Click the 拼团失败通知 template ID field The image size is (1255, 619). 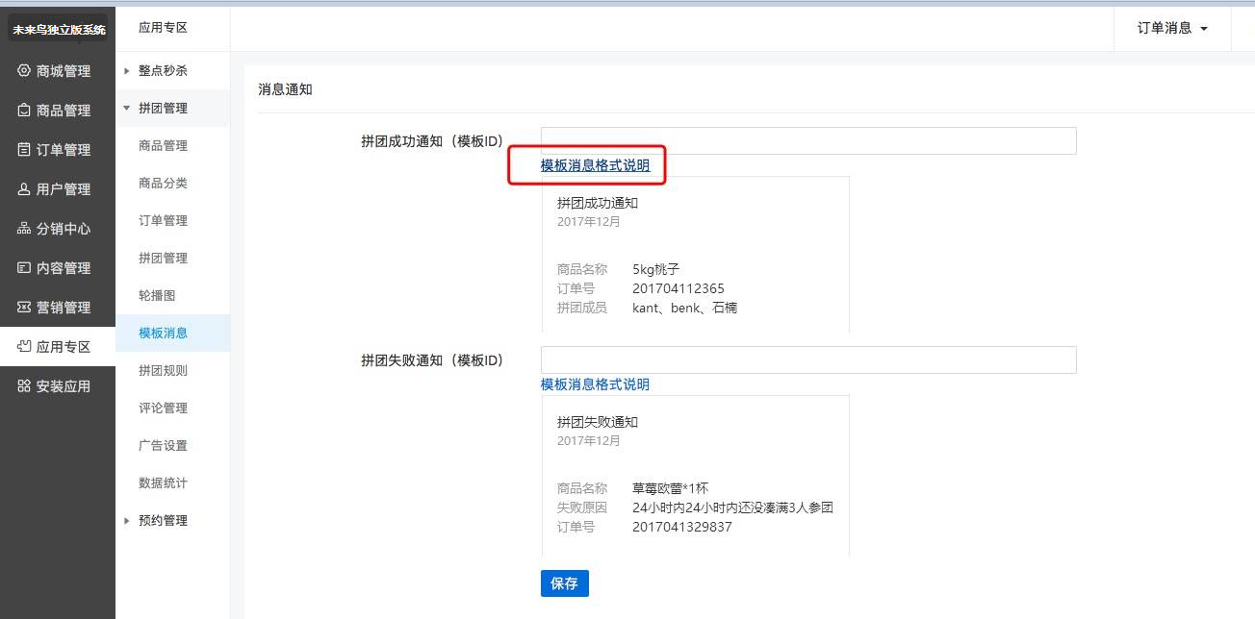coord(808,360)
